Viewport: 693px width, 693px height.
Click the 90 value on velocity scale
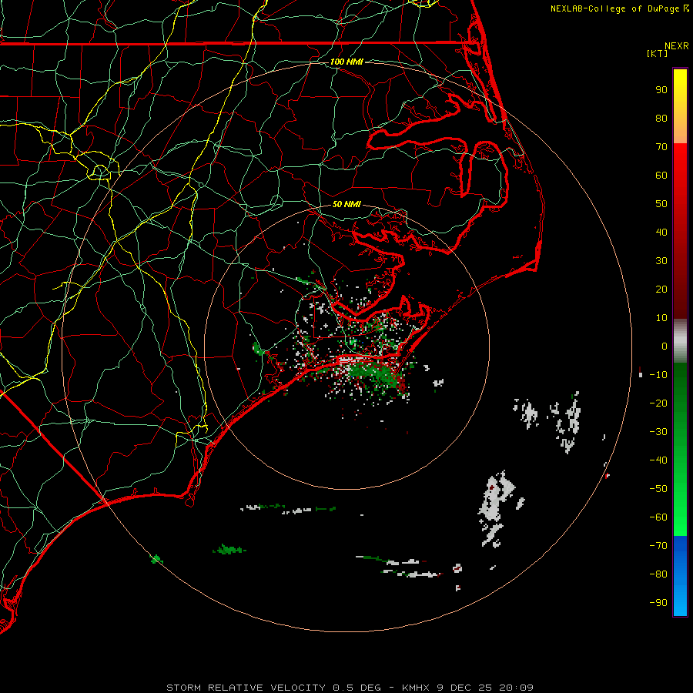click(661, 90)
